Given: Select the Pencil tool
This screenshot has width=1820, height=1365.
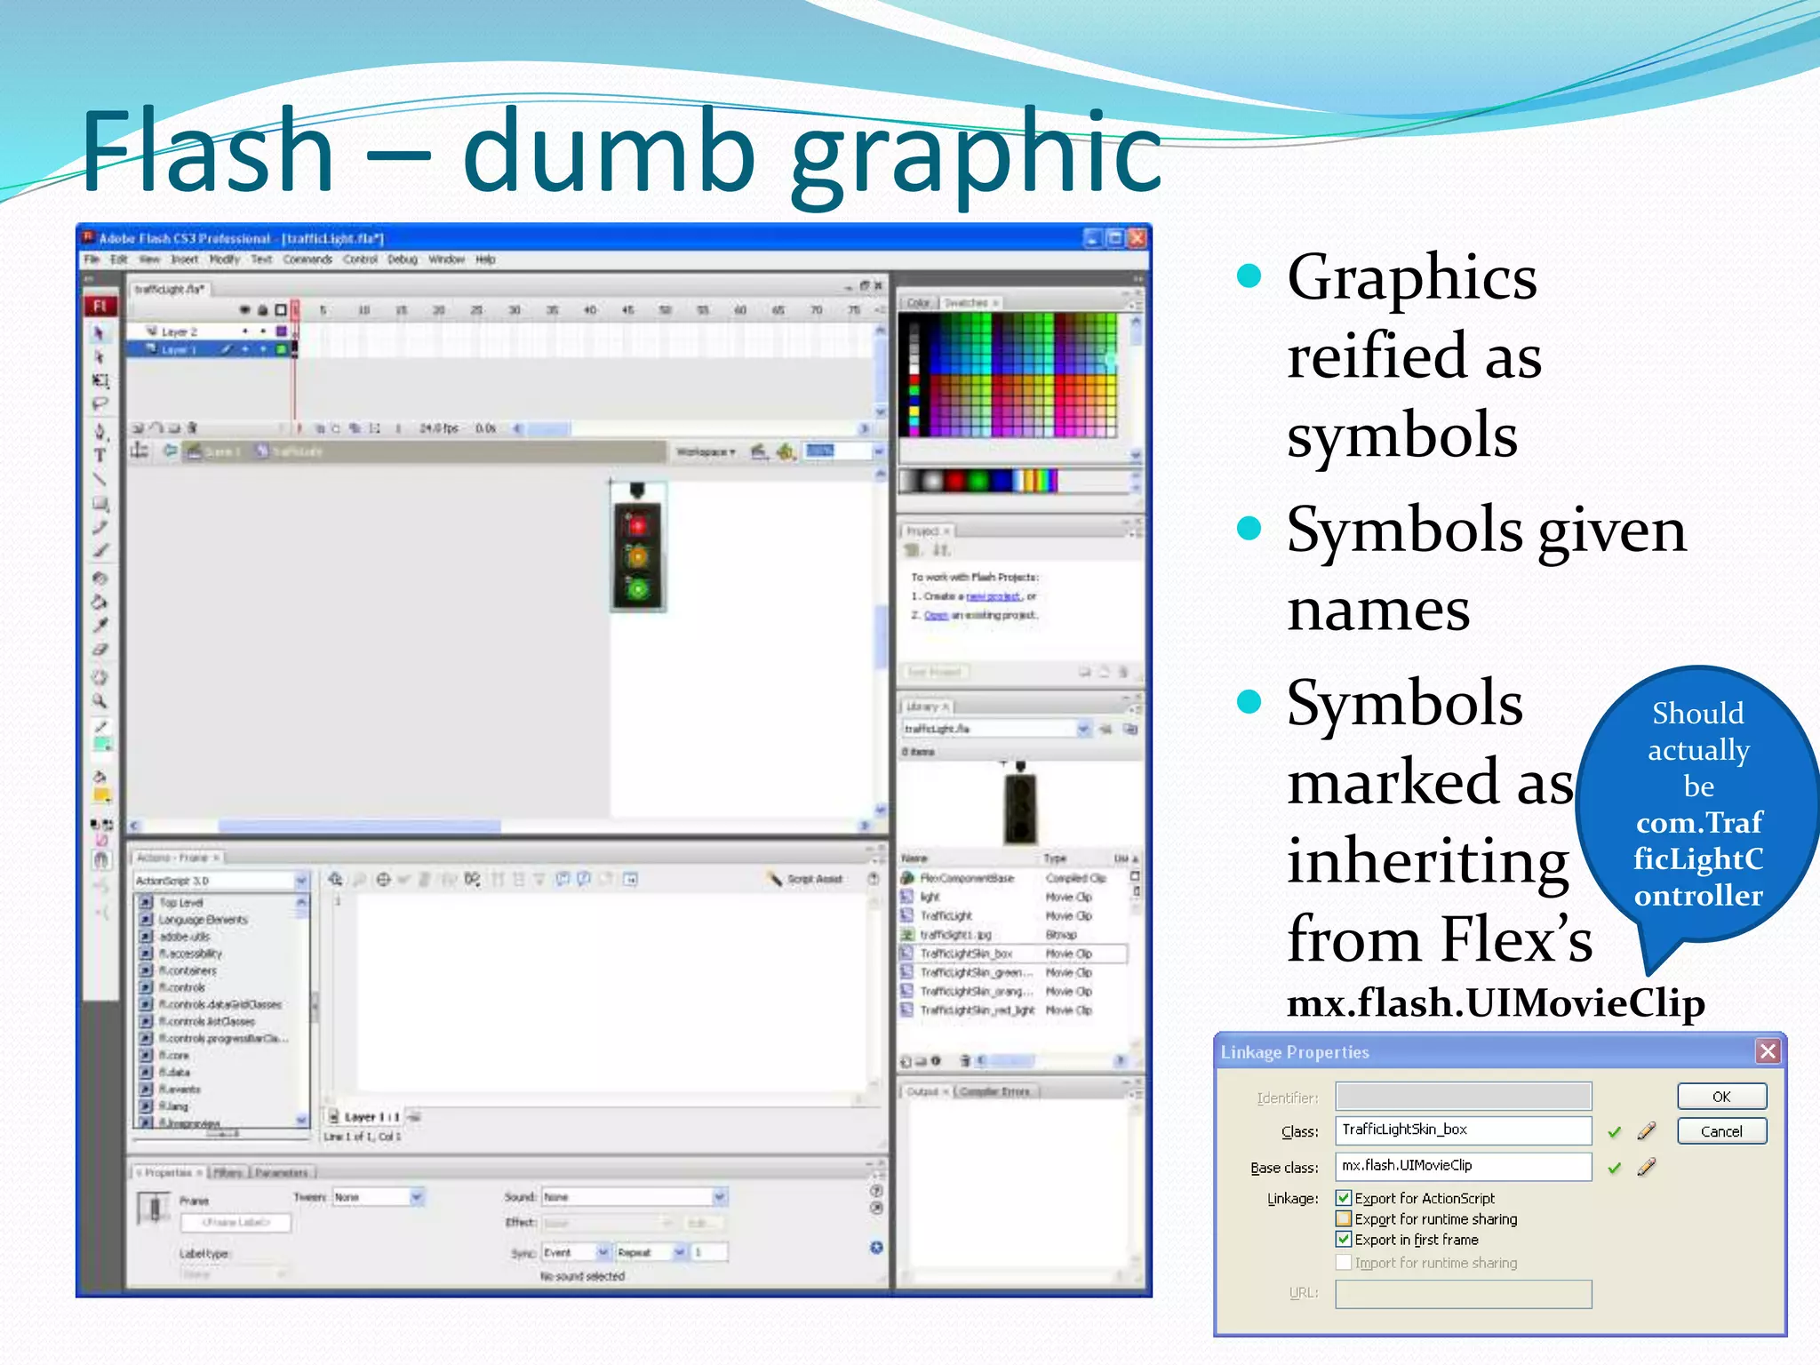Looking at the screenshot, I should click(x=100, y=527).
